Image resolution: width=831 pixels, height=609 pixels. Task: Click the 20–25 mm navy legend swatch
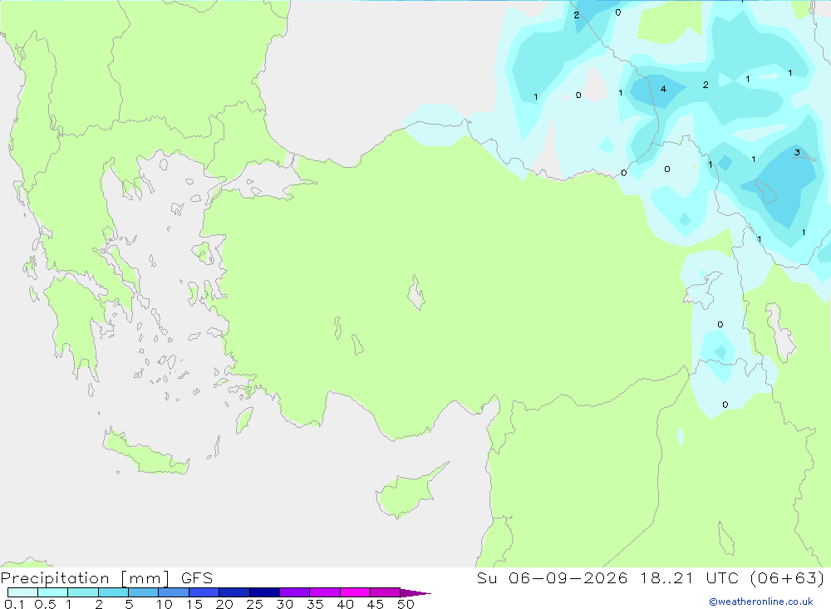tap(234, 592)
